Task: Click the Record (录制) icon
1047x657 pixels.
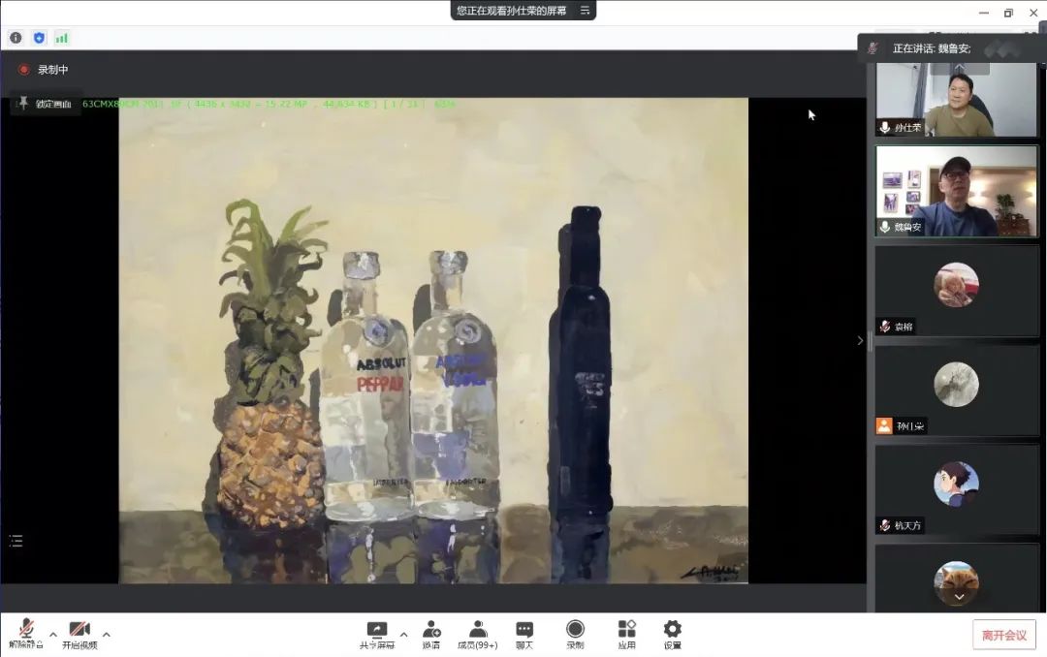Action: coord(575,631)
